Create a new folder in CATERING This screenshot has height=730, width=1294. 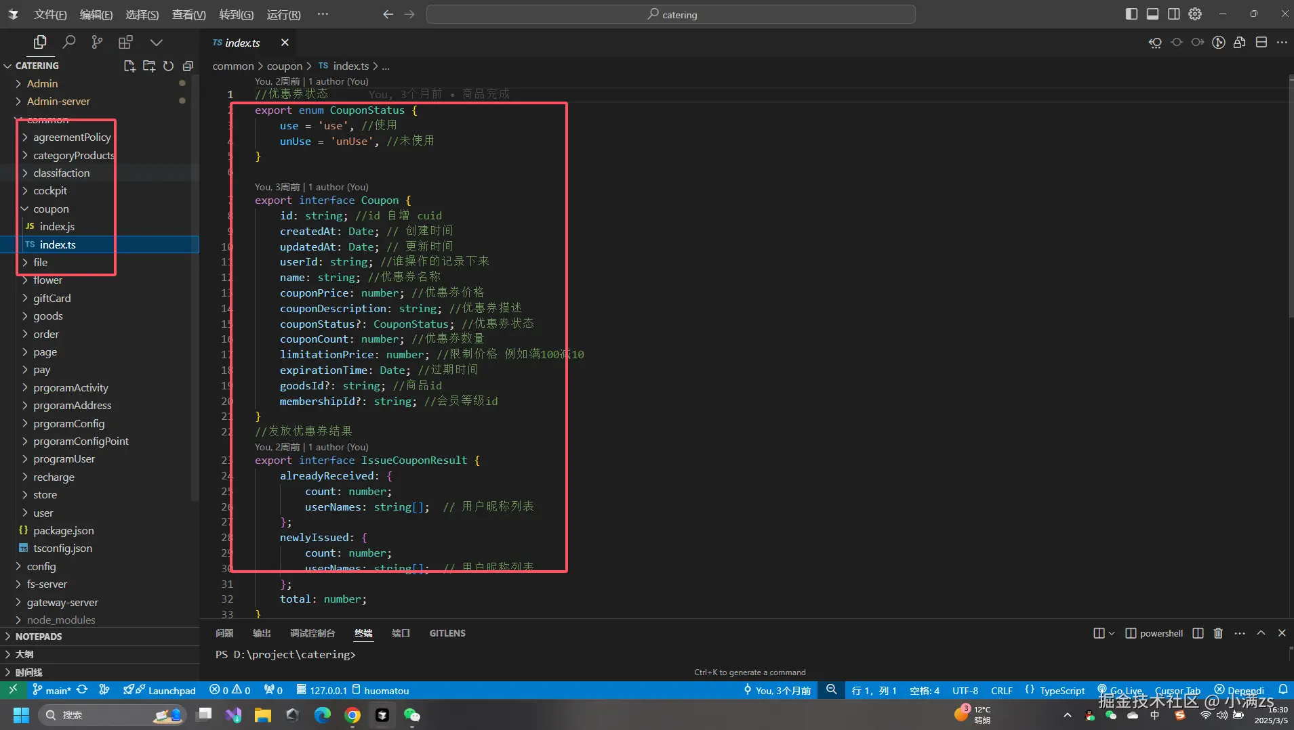click(x=149, y=66)
